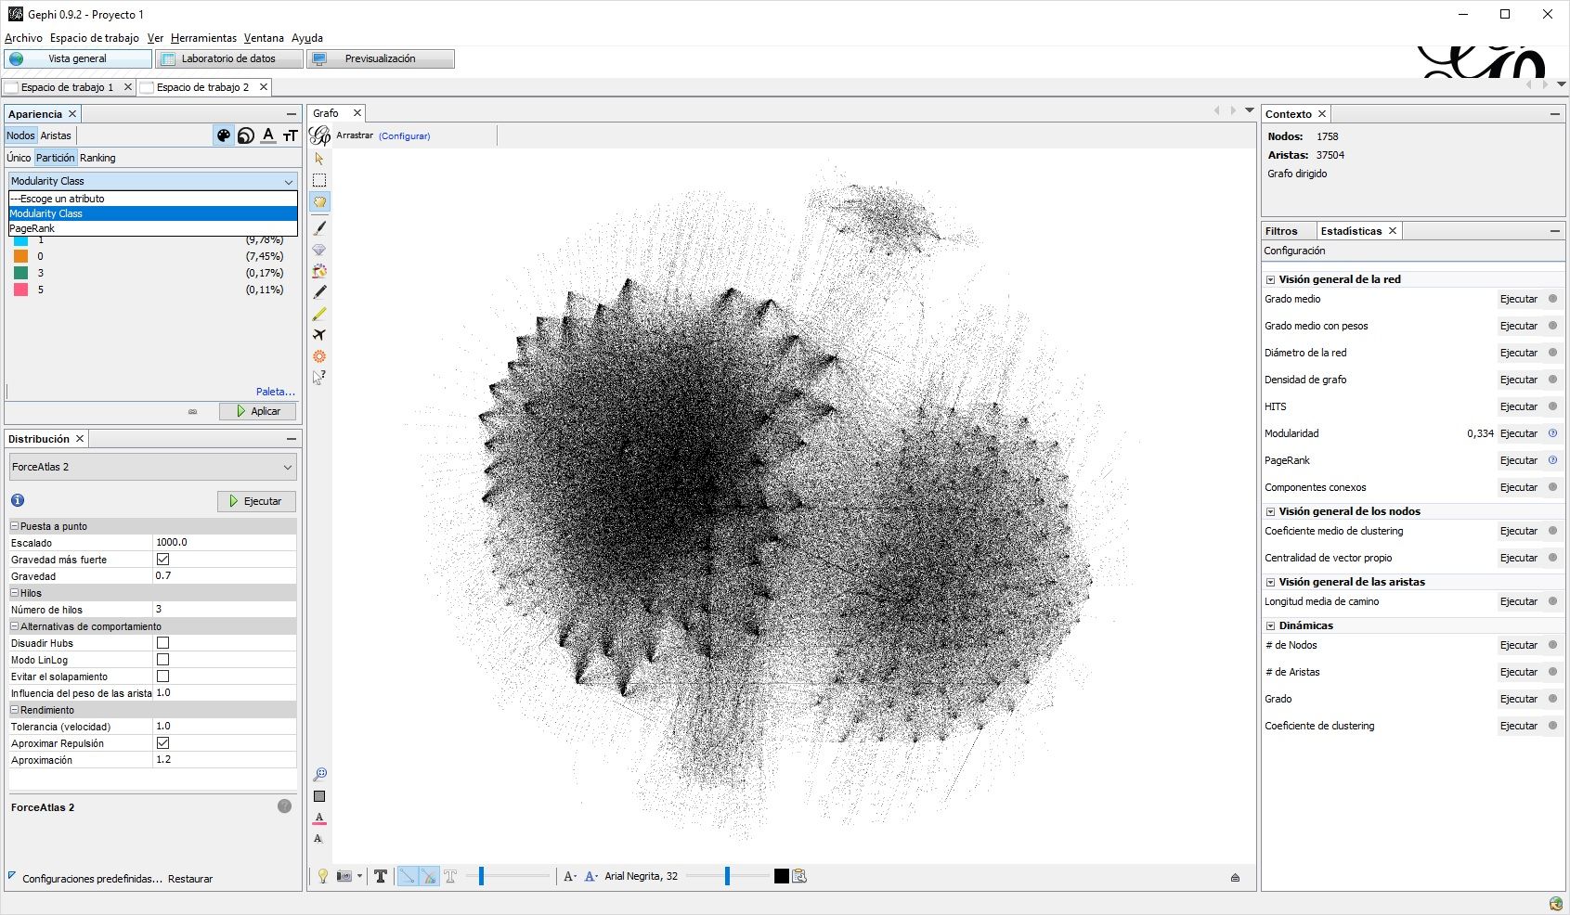The width and height of the screenshot is (1570, 915).
Task: Collapse the Dinámicas statistics section
Action: pyautogui.click(x=1270, y=625)
